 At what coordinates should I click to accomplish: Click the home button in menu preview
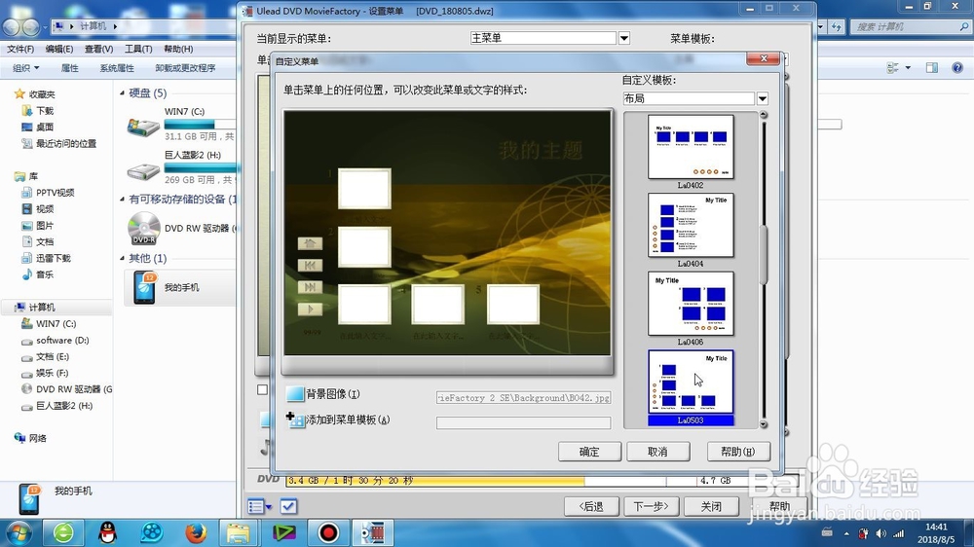(x=310, y=243)
